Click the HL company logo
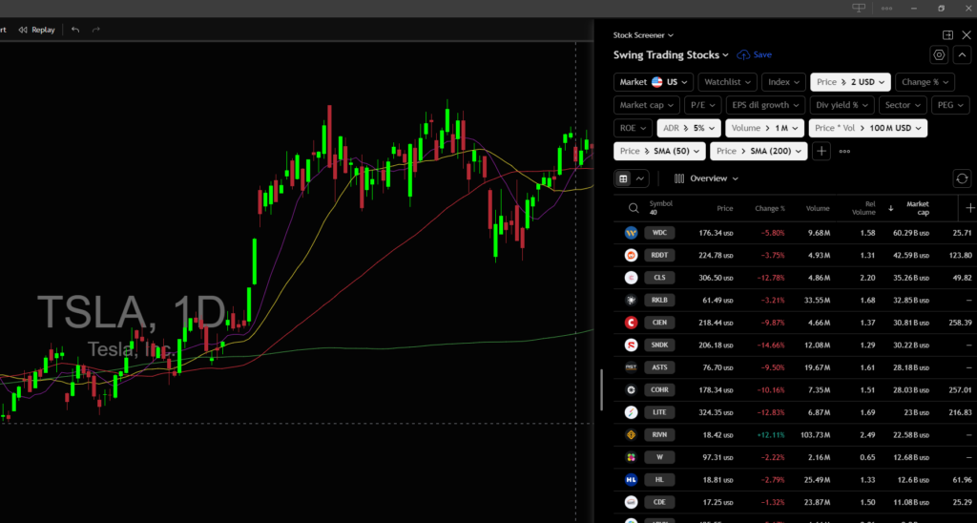The height and width of the screenshot is (523, 977). pyautogui.click(x=632, y=480)
